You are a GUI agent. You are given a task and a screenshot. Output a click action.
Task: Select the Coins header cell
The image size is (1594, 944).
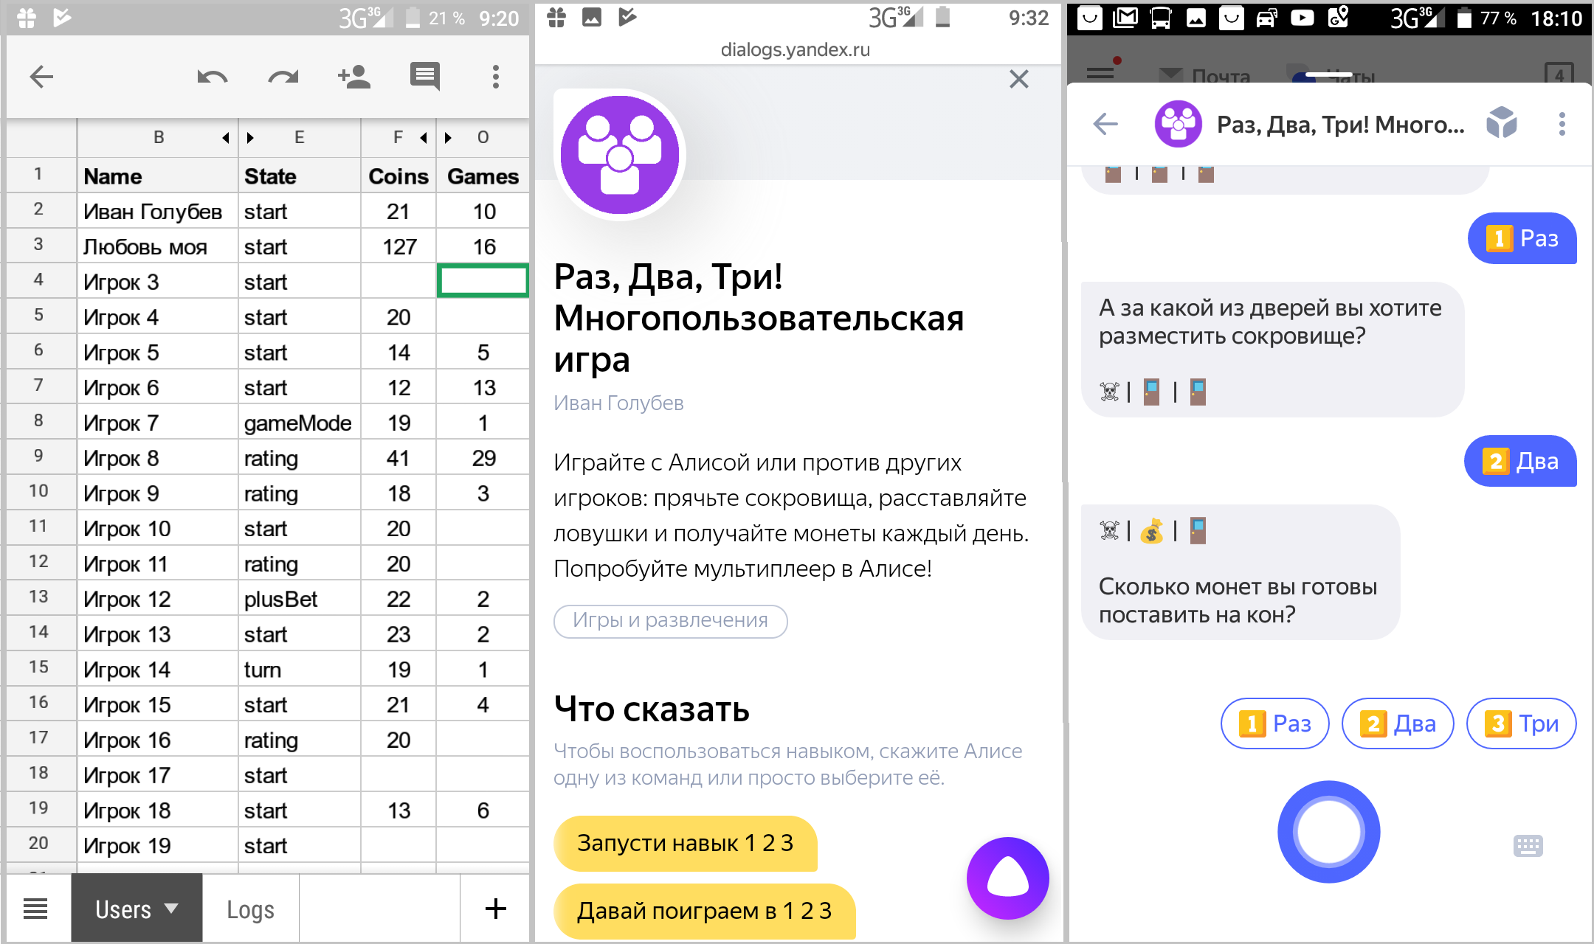tap(398, 176)
